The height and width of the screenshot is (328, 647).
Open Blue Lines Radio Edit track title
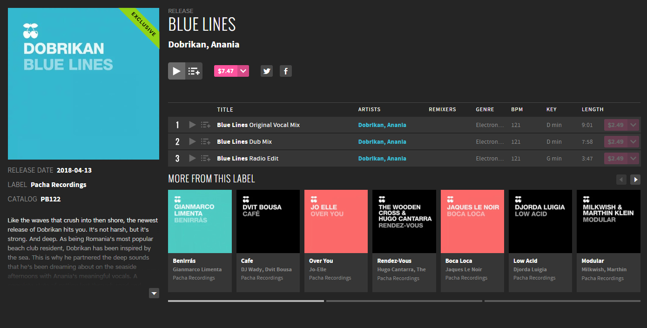[x=248, y=158]
